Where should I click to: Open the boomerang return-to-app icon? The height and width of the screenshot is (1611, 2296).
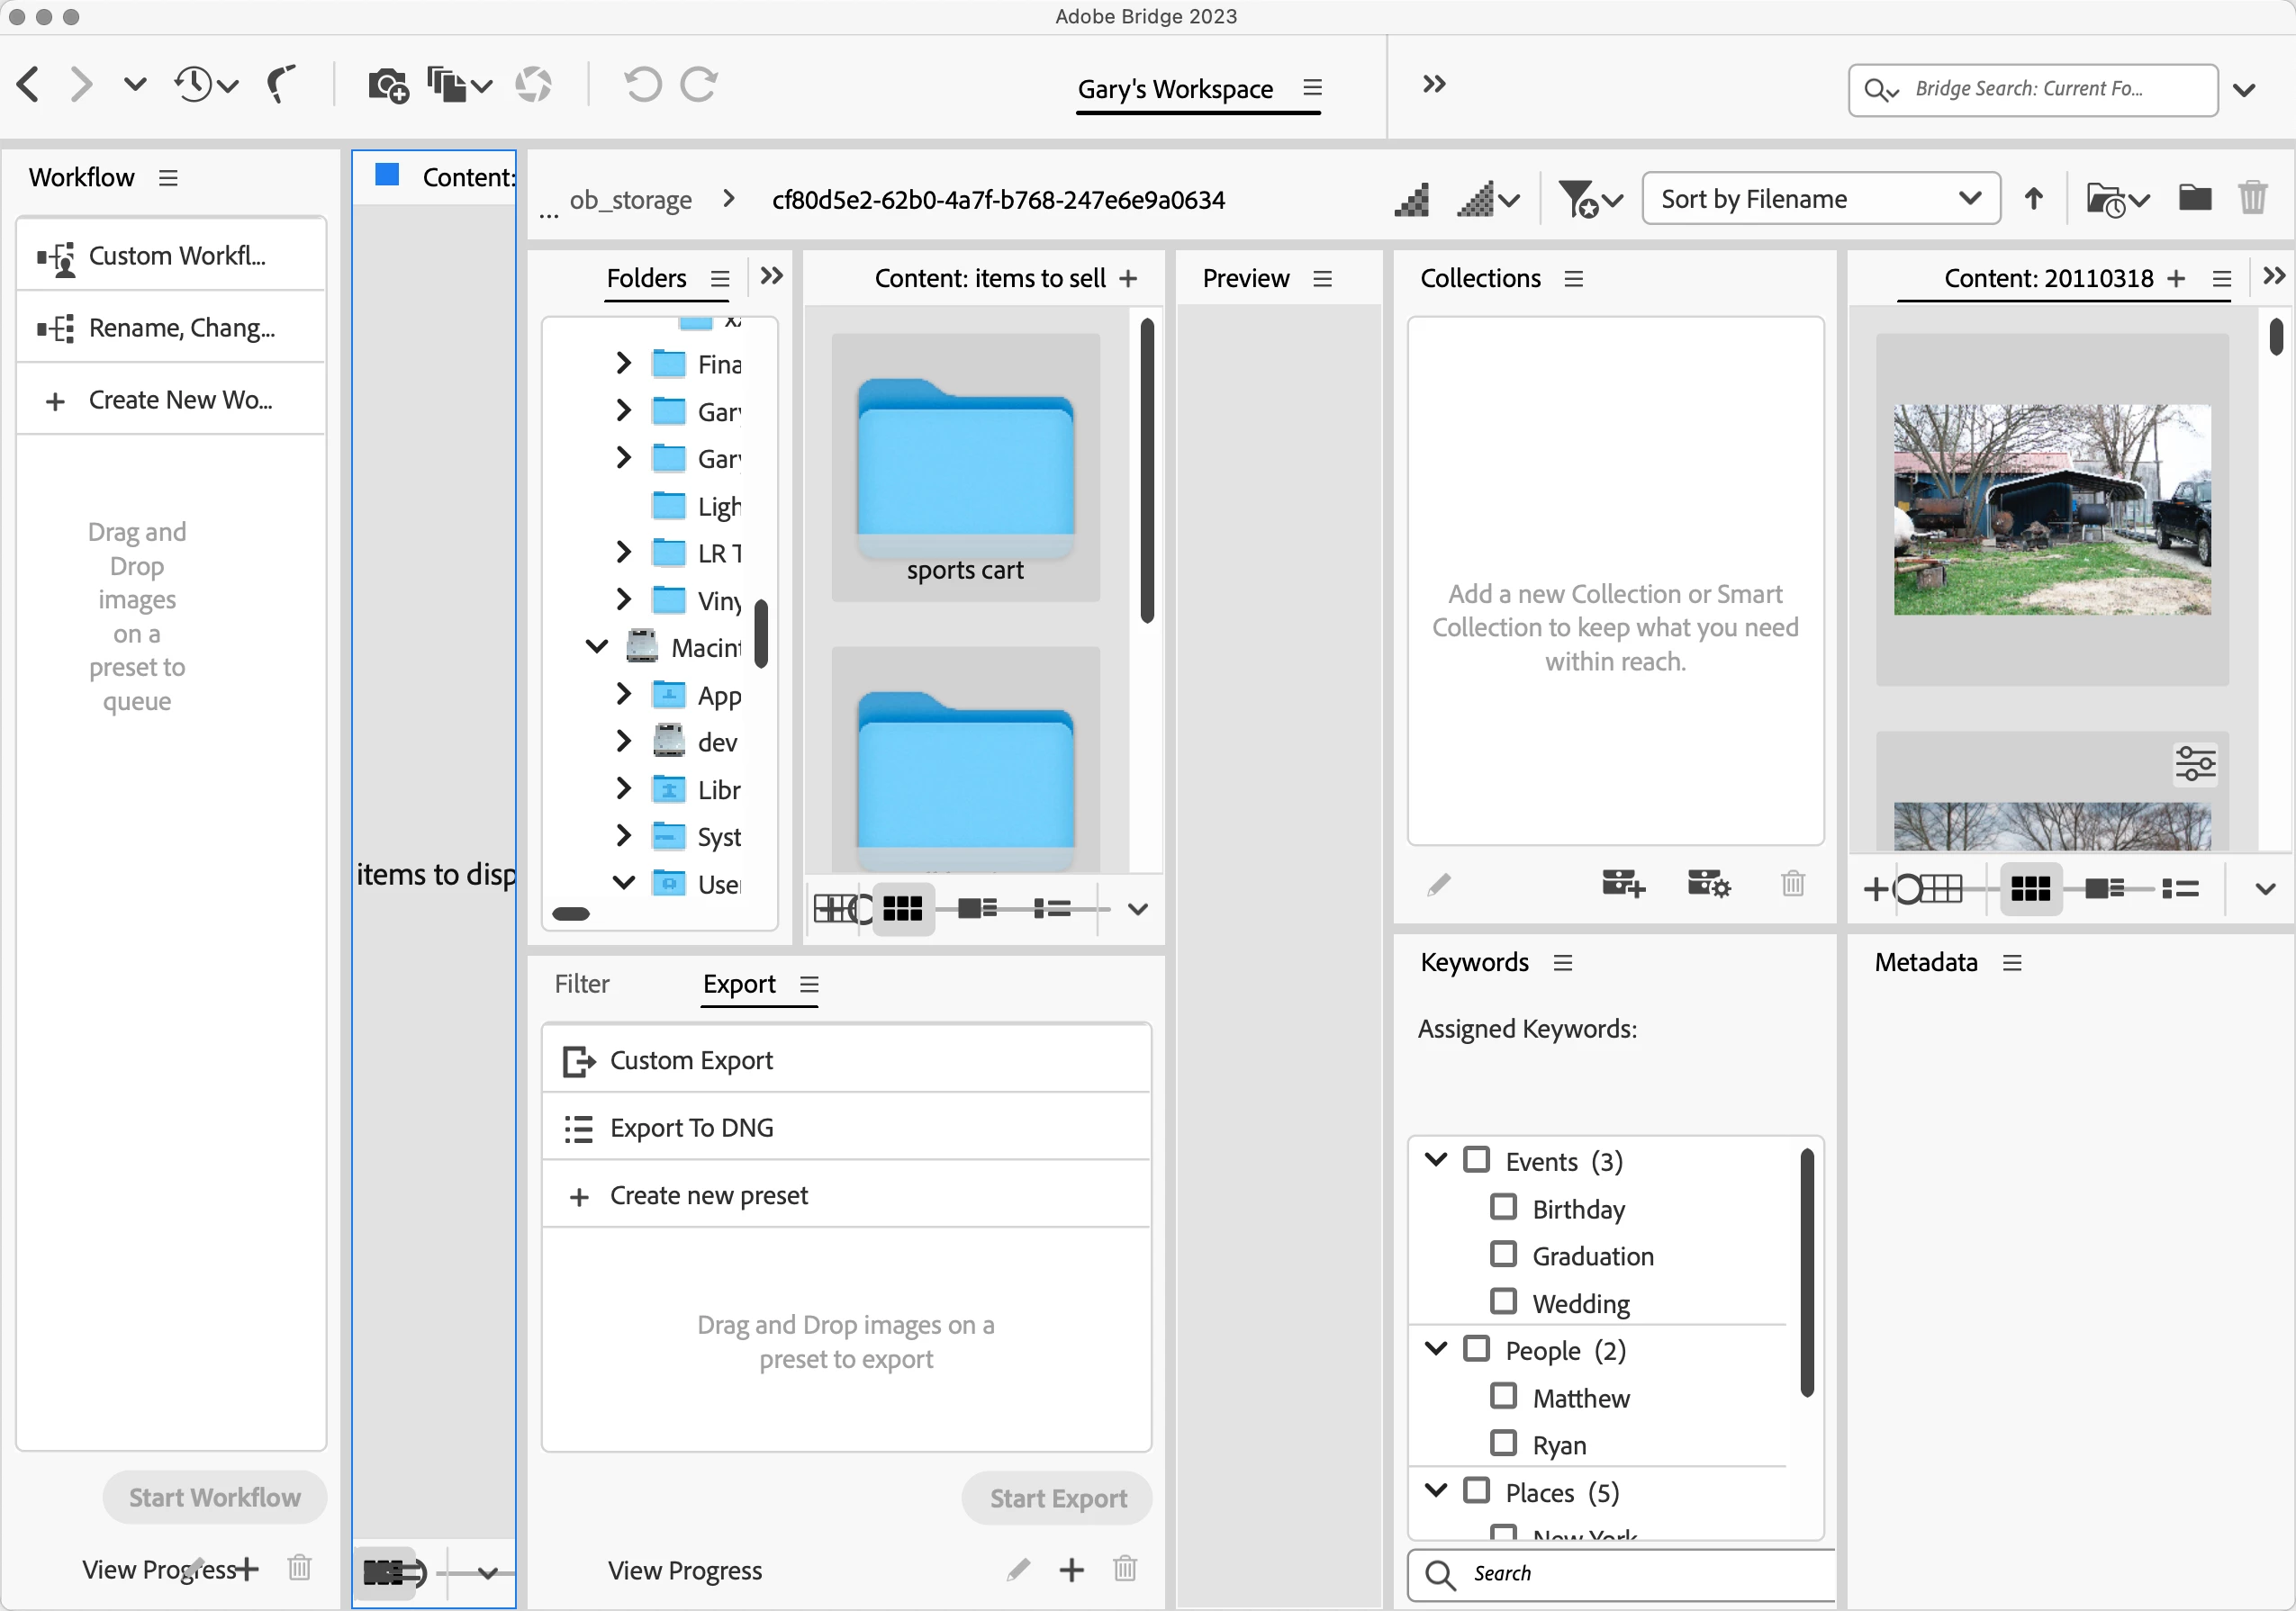282,85
